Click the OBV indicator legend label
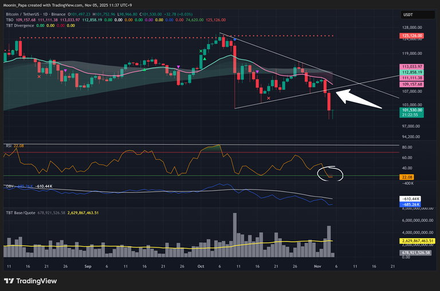This screenshot has height=291, width=440. [8, 186]
